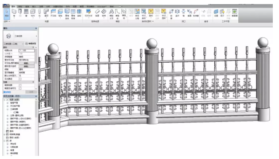Select the Window tool in ribbon
Viewport: 279px width, 159px height.
click(26, 13)
